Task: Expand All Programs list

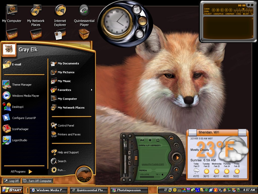Action: click(x=21, y=172)
